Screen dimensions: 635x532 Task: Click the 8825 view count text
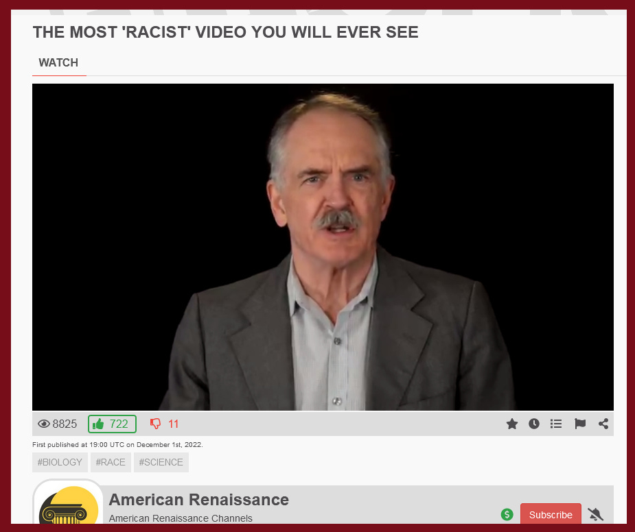65,424
